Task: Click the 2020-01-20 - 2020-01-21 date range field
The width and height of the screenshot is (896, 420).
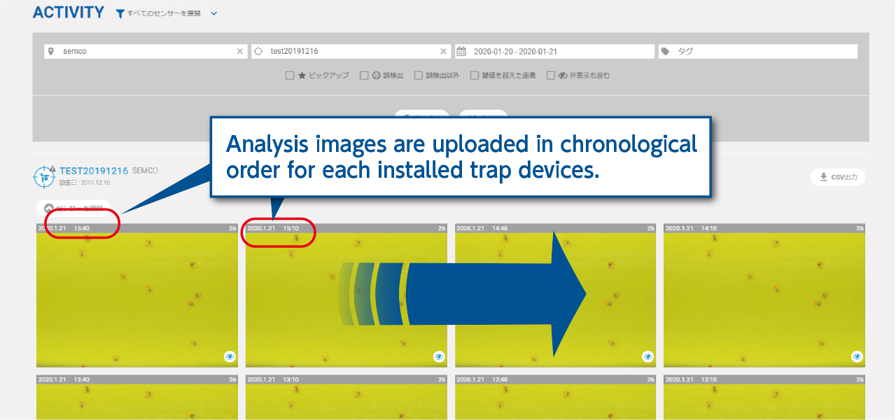Action: pos(554,51)
